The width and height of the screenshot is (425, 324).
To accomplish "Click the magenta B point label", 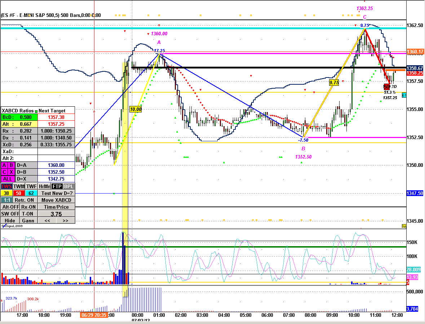I will (303, 148).
